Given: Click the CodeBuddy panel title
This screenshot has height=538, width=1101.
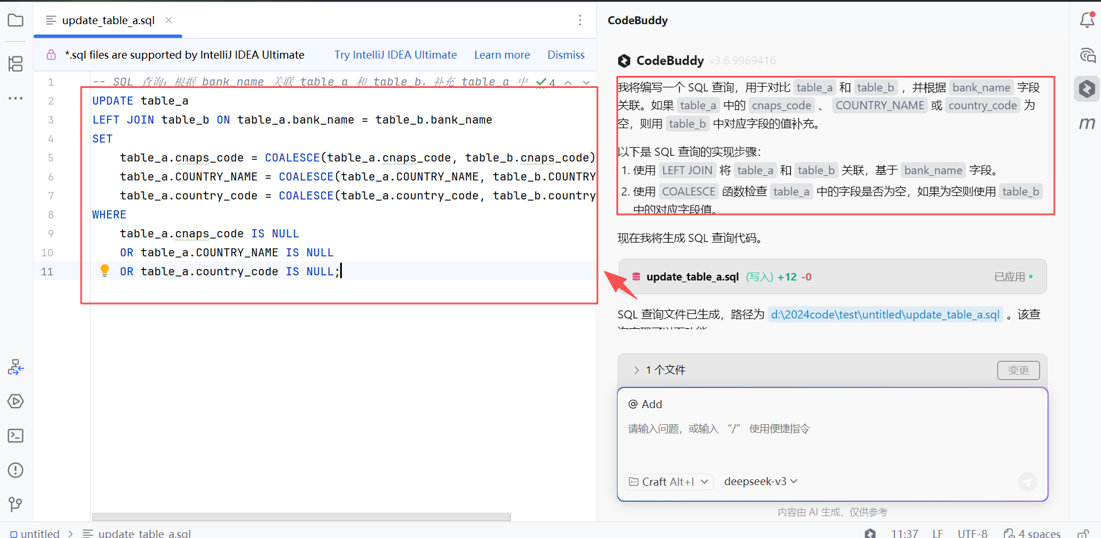Looking at the screenshot, I should (638, 20).
